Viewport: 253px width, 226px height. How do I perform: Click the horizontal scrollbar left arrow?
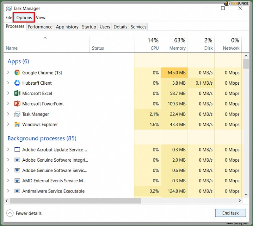[7, 201]
